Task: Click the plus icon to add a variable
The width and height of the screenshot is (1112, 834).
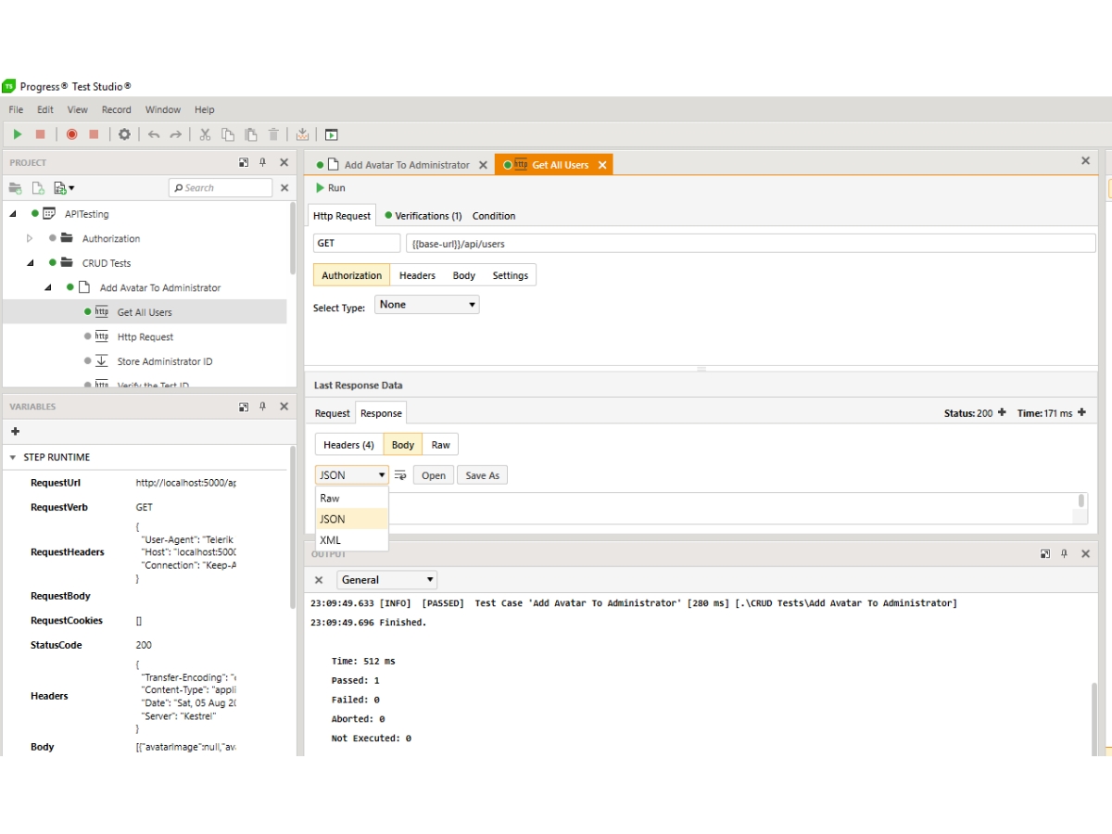Action: coord(15,431)
